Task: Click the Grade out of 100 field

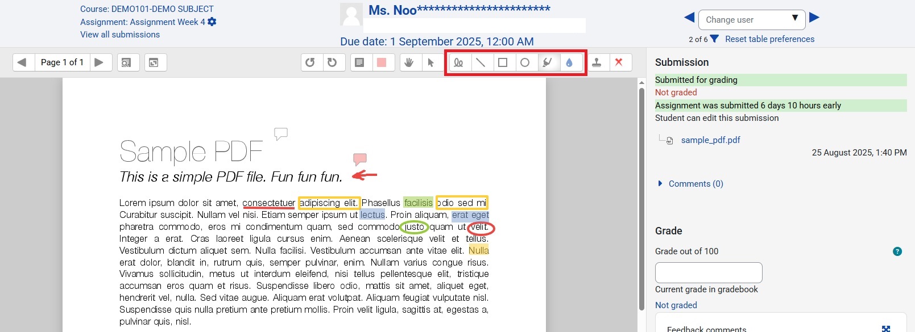Action: click(x=708, y=272)
